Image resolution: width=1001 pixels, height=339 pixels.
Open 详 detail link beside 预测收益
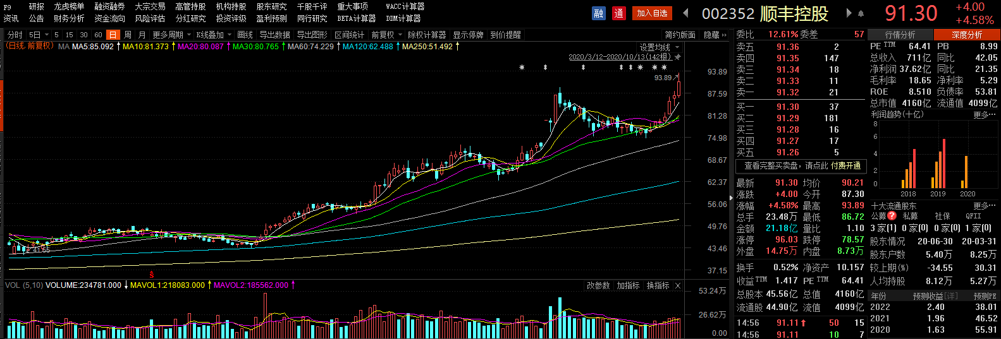[951, 296]
